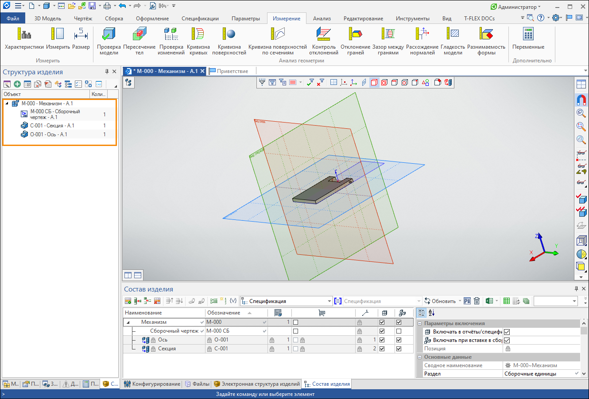Screen dimensions: 589x399
Task: Toggle the last-column checkbox in the Секция row
Action: pyautogui.click(x=399, y=349)
